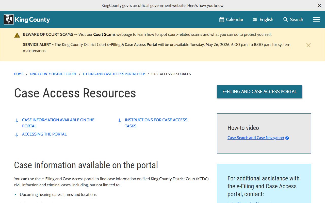Click 'CASE ACCESS RESOURCES' breadcrumb text

(x=171, y=74)
